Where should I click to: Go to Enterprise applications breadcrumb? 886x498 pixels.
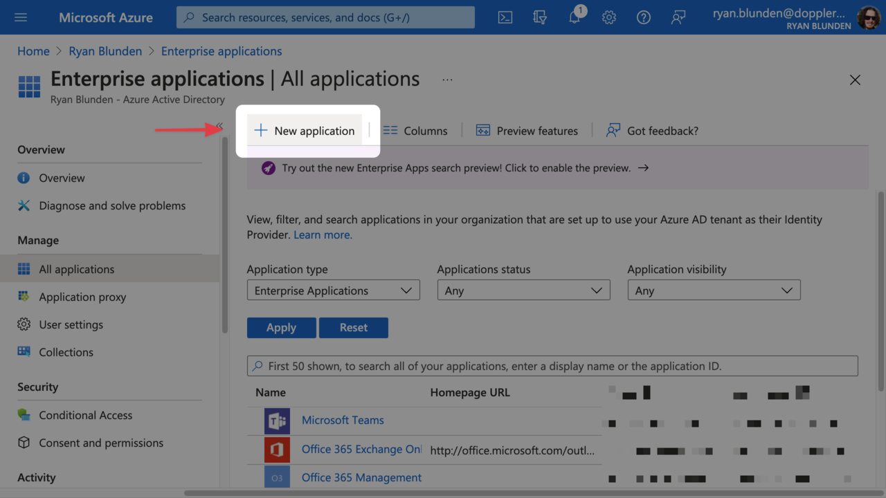pos(221,51)
